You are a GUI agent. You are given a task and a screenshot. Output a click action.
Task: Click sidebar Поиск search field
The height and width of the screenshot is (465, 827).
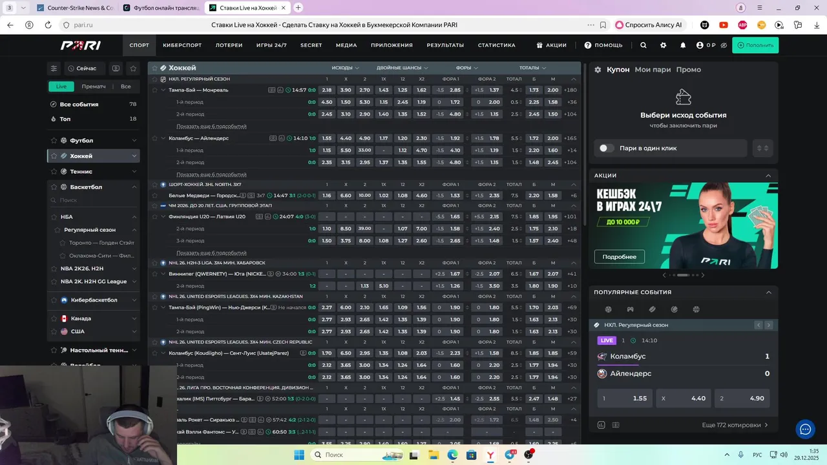[x=94, y=201]
